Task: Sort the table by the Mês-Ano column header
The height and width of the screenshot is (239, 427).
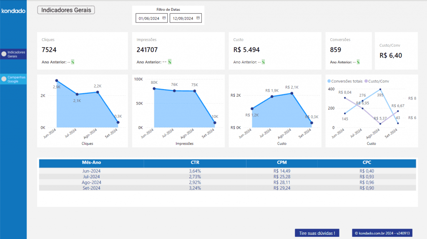Action: click(x=91, y=163)
